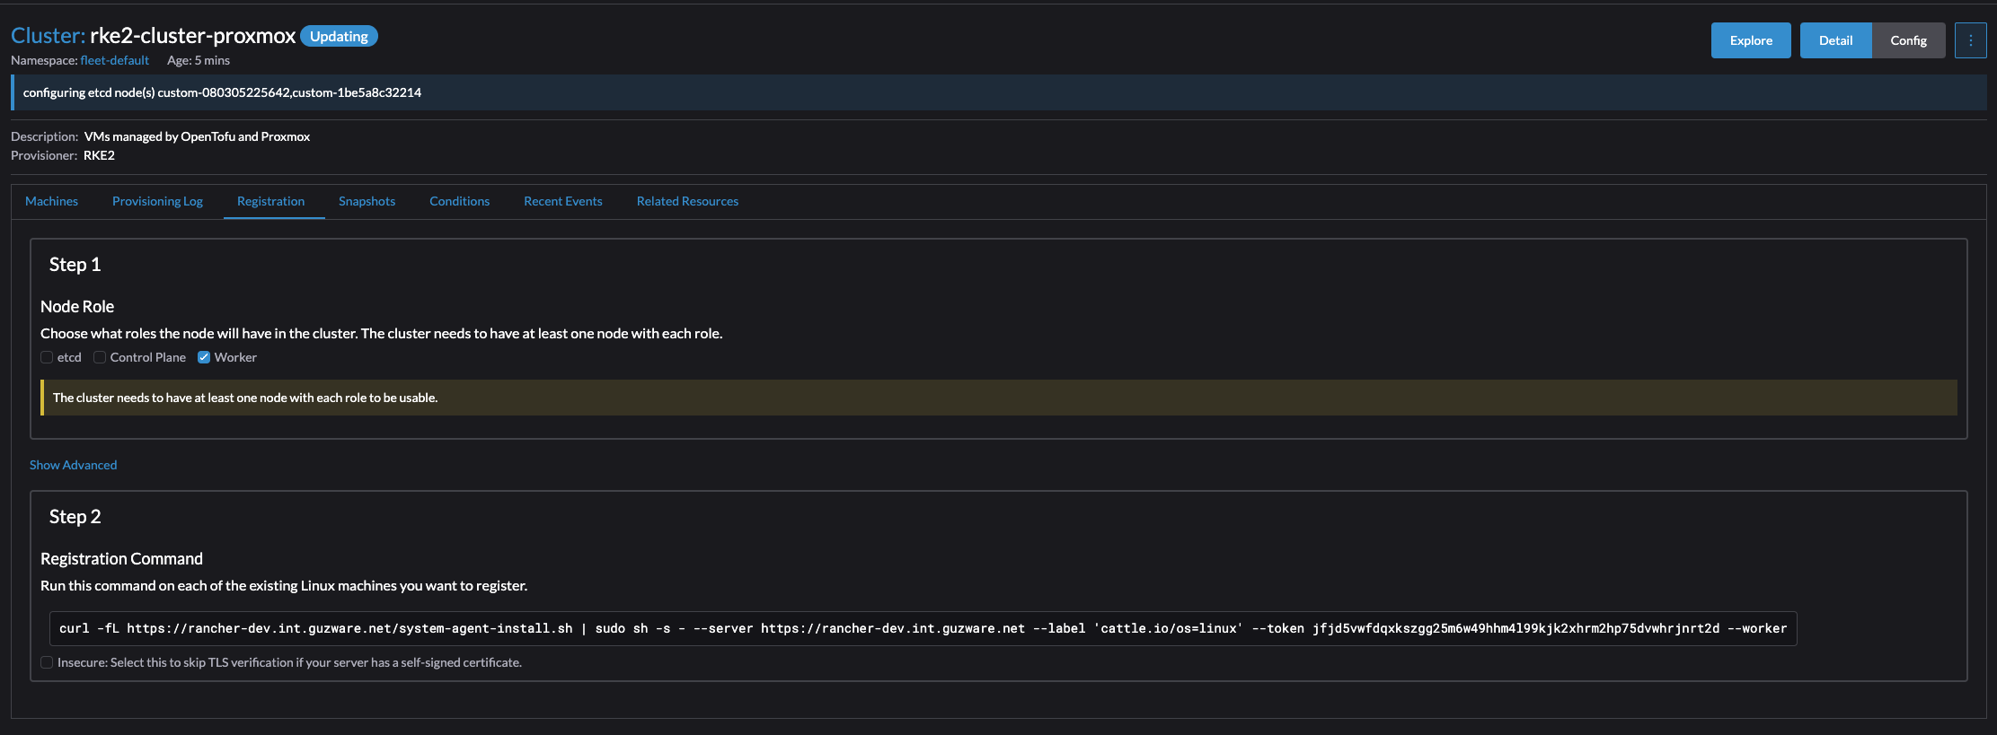Click the Step 1 heading

(75, 265)
